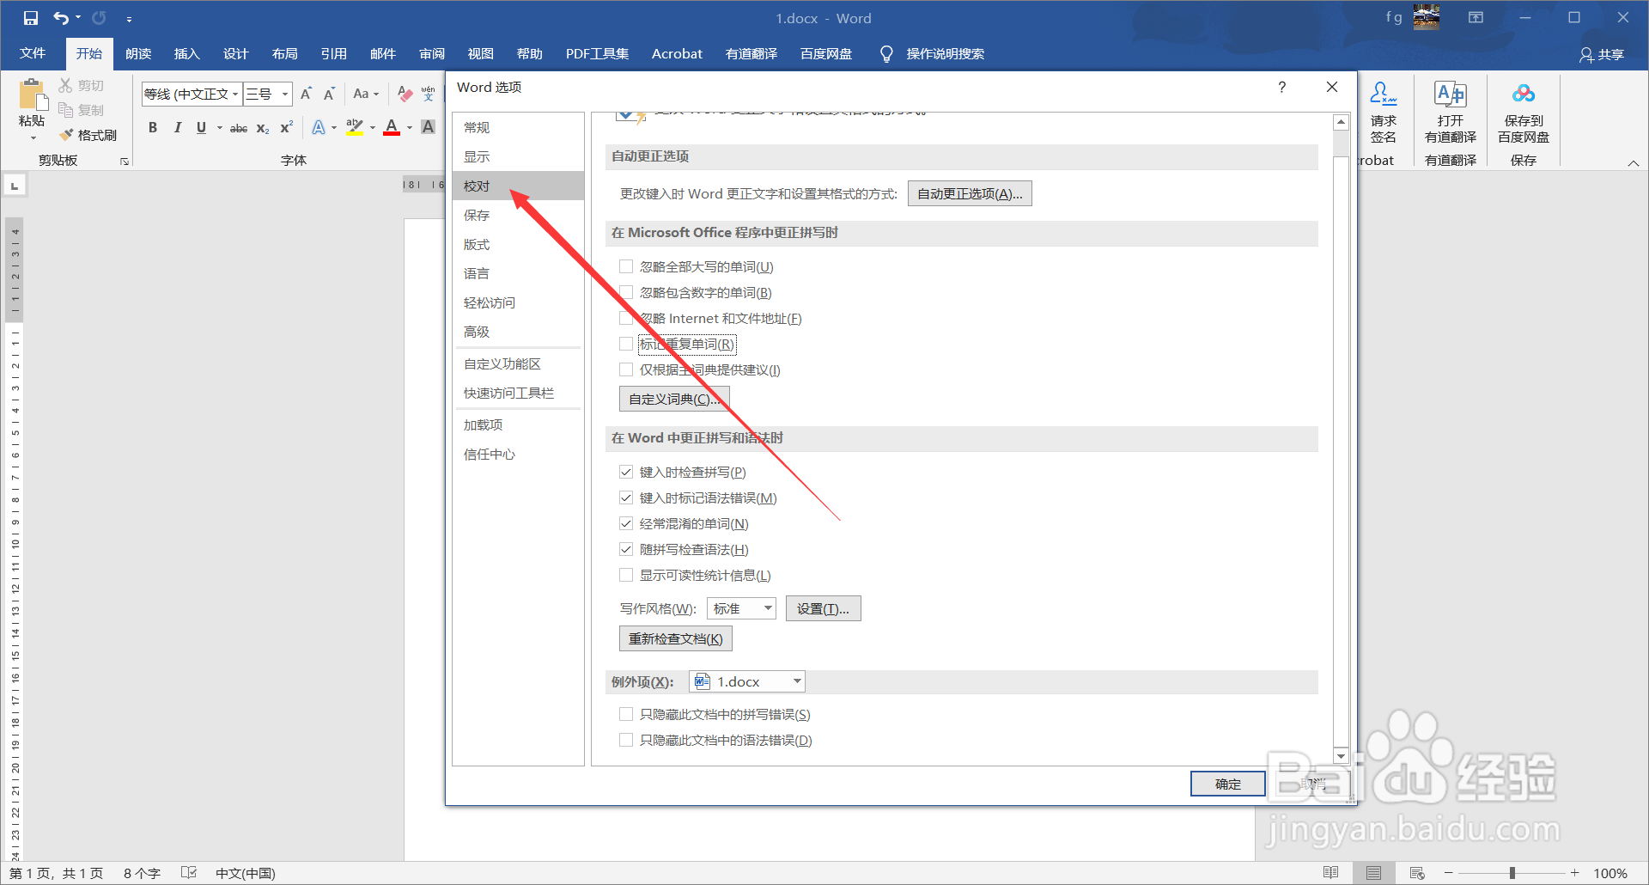
Task: Switch to the Insert ribbon tab
Action: (x=186, y=53)
